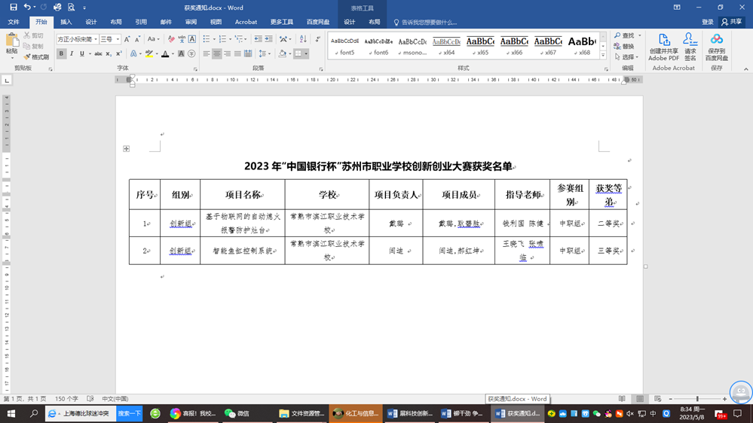
Task: Click the table move handle icon
Action: coord(127,149)
